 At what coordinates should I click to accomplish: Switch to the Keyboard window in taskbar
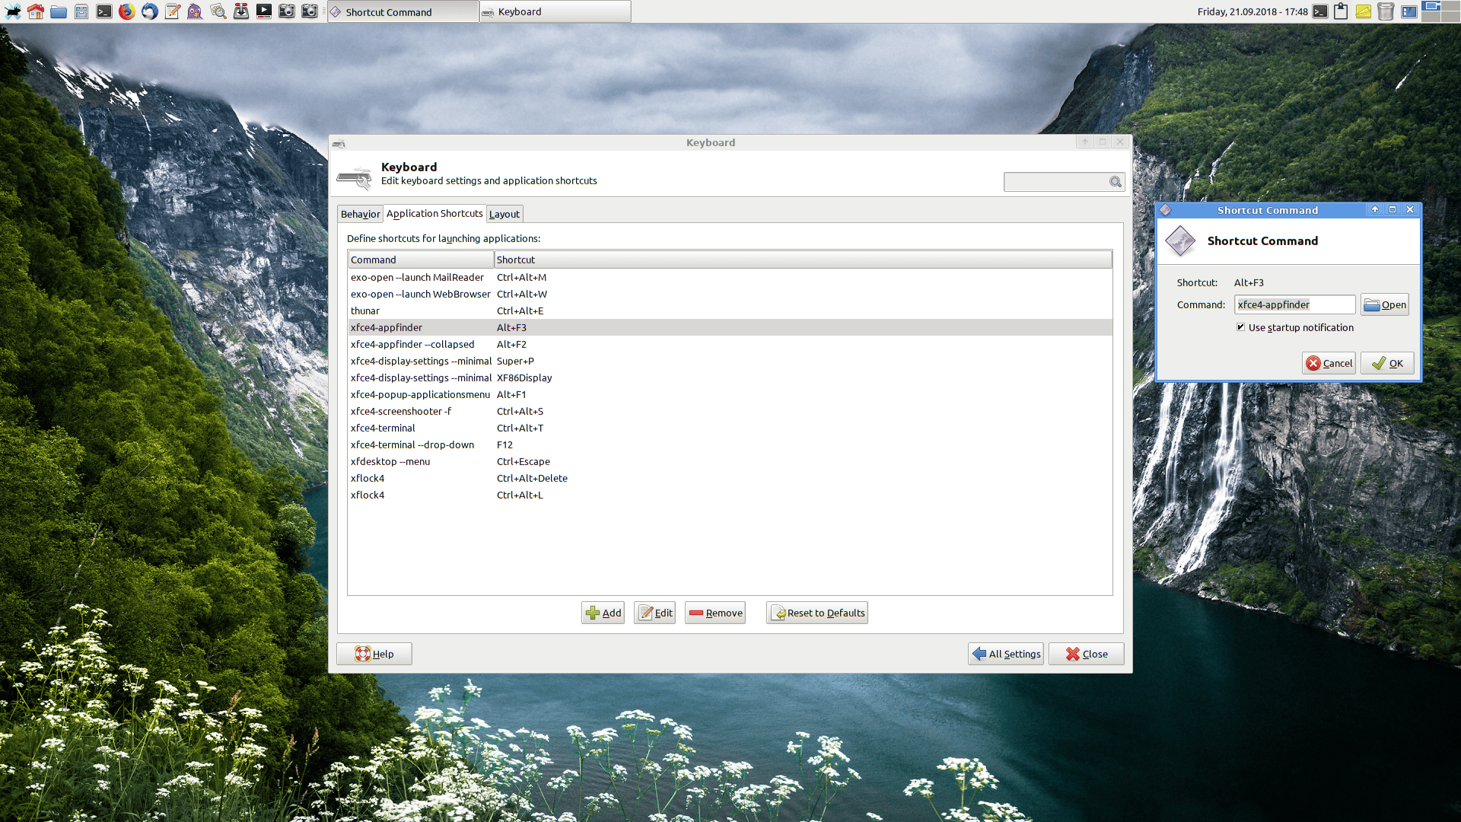coord(555,11)
